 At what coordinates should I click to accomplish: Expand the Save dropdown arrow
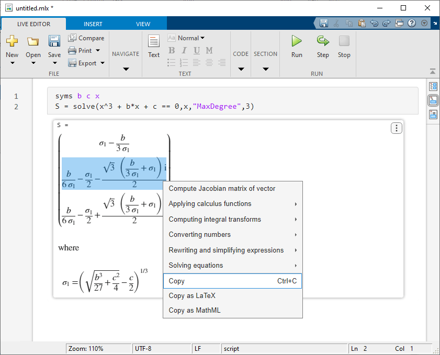click(x=54, y=63)
